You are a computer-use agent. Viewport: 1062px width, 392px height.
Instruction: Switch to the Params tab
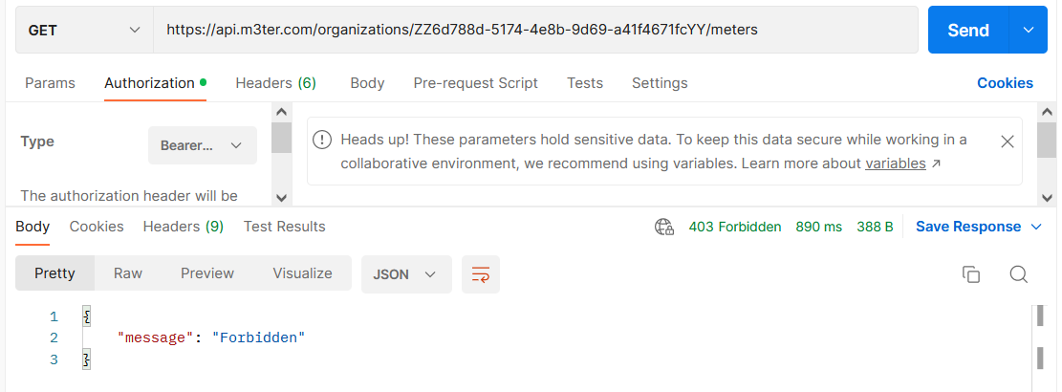tap(50, 83)
